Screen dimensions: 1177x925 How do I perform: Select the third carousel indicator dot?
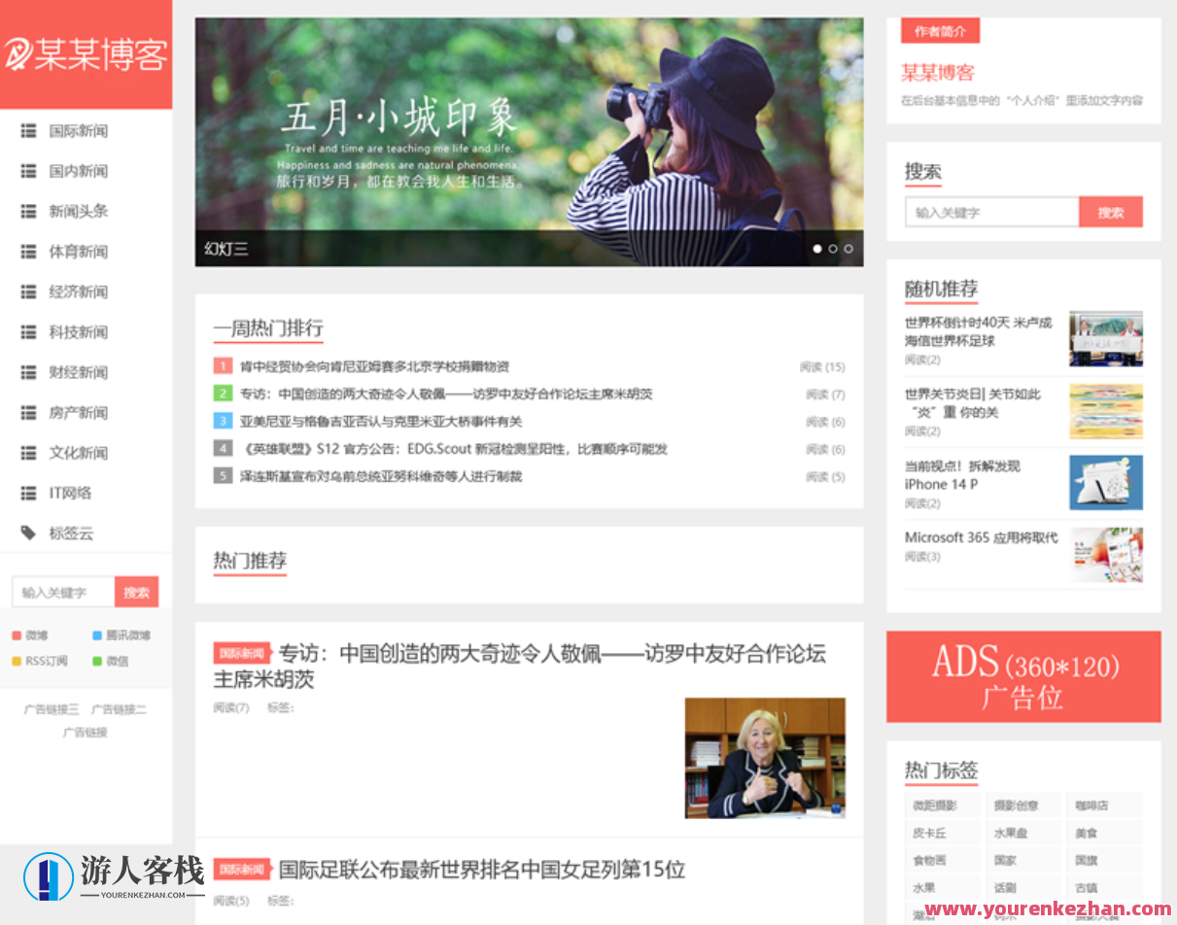[x=847, y=249]
